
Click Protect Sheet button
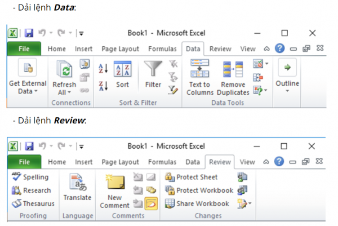coord(191,177)
